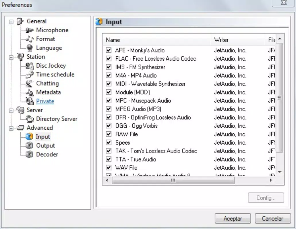
Task: Click the Name column header
Action: tap(157, 40)
